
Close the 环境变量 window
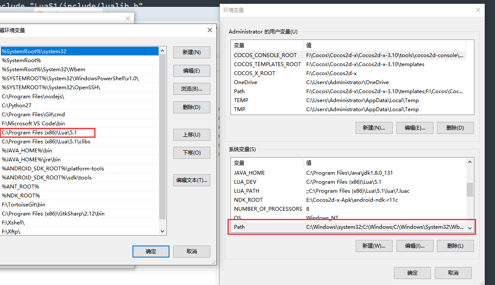pos(478,10)
